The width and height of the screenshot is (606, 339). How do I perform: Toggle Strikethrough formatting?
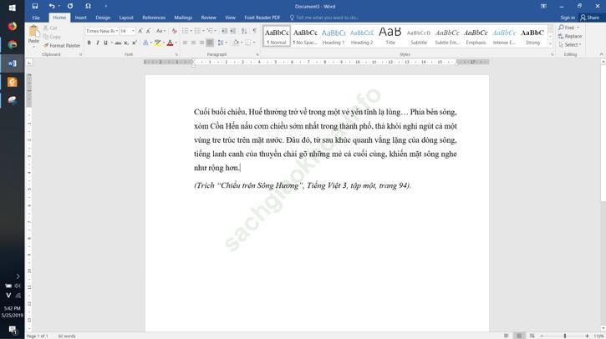[x=118, y=43]
